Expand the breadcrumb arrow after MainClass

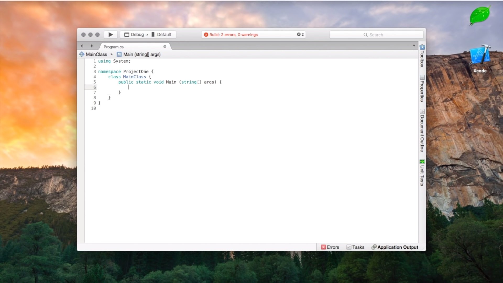pos(112,54)
